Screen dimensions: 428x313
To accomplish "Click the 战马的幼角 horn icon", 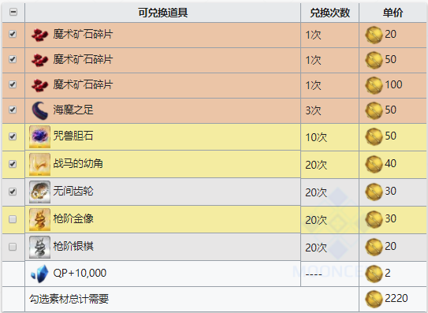I will (40, 164).
